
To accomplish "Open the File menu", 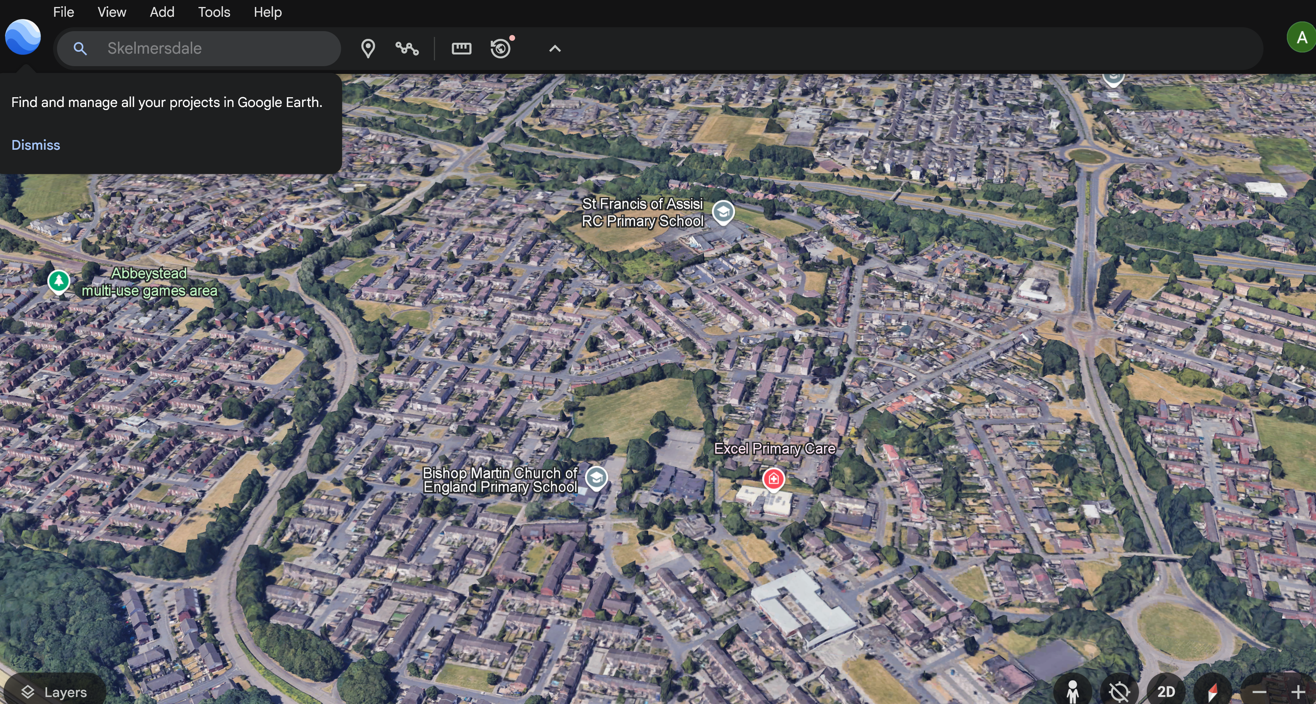I will pyautogui.click(x=63, y=12).
